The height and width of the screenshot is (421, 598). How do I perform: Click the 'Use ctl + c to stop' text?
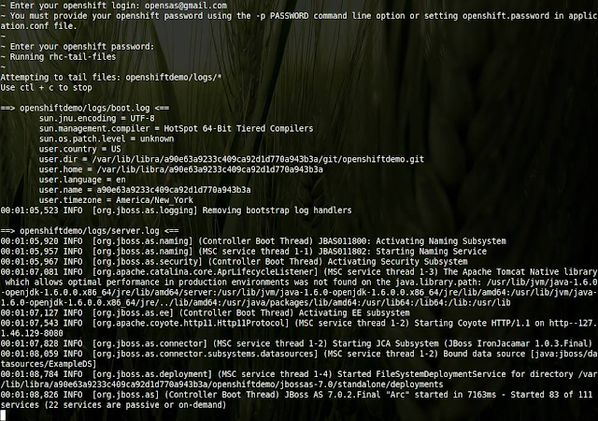46,88
